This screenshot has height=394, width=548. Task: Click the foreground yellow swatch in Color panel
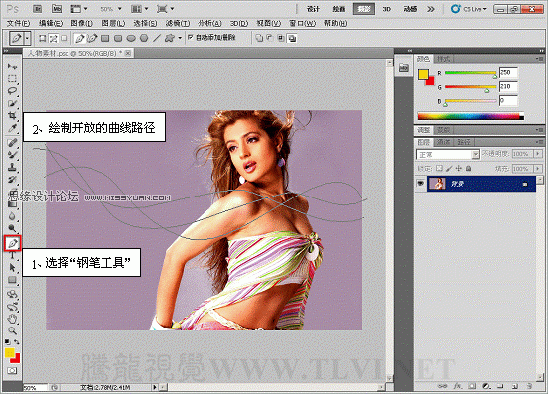[423, 74]
